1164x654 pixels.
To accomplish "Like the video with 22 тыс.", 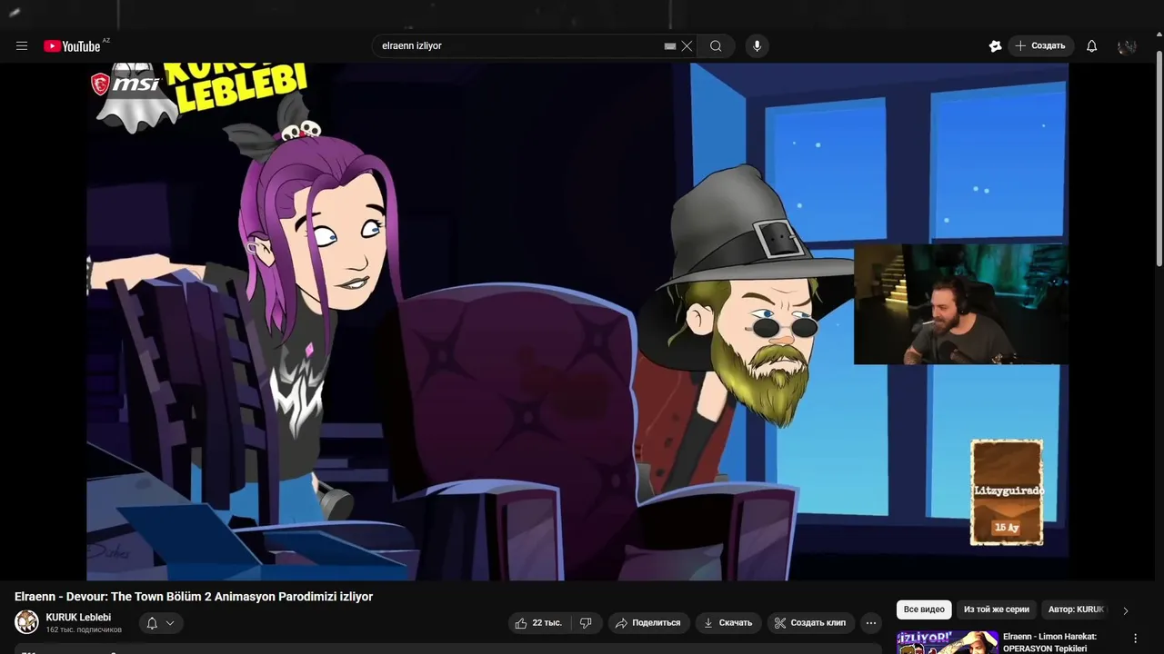I will coord(538,623).
